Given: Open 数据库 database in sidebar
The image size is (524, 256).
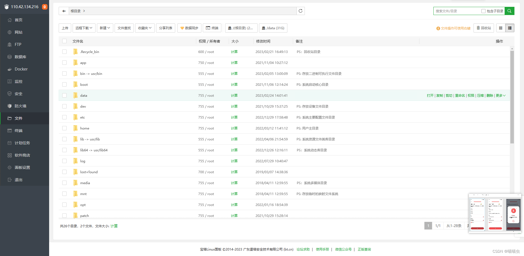Looking at the screenshot, I should (25, 57).
